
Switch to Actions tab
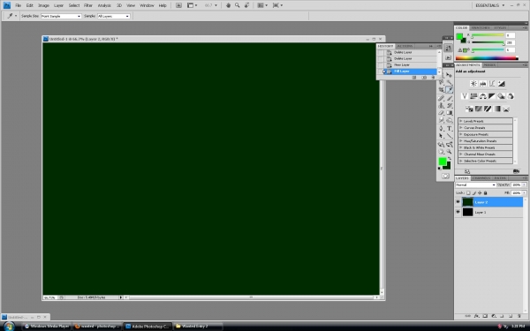[405, 46]
